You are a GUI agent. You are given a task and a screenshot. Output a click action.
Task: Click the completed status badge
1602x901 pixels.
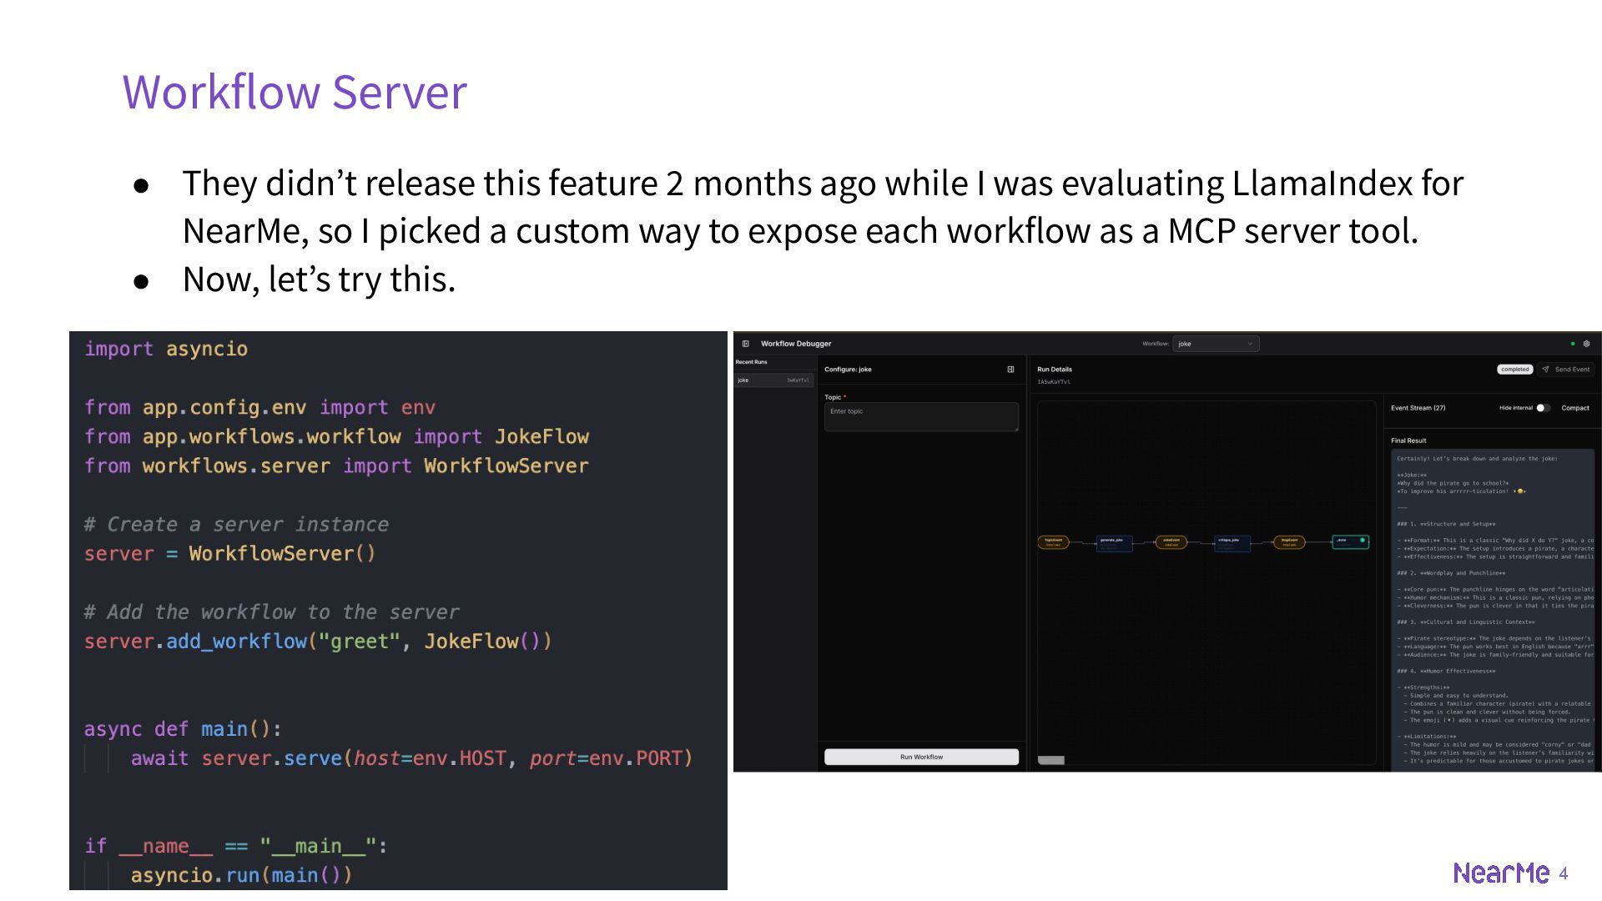coord(1514,370)
